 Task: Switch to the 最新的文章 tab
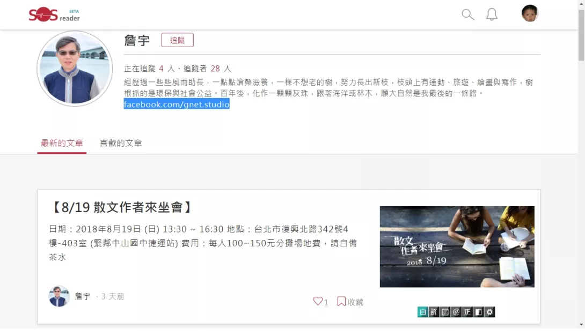[x=62, y=143]
